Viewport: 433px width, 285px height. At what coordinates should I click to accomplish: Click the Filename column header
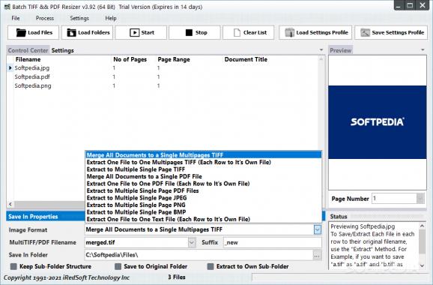[28, 59]
